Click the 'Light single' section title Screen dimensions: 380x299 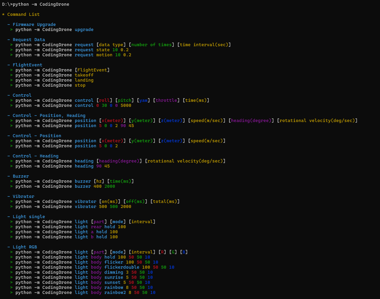[x=29, y=217]
